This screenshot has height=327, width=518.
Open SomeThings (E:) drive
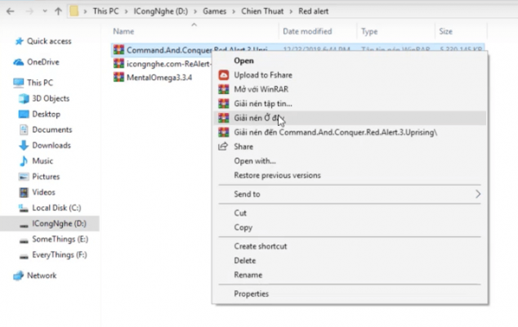coord(60,239)
